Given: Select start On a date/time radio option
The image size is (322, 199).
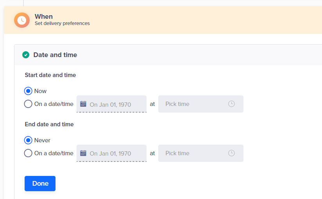Looking at the screenshot, I should pyautogui.click(x=28, y=104).
